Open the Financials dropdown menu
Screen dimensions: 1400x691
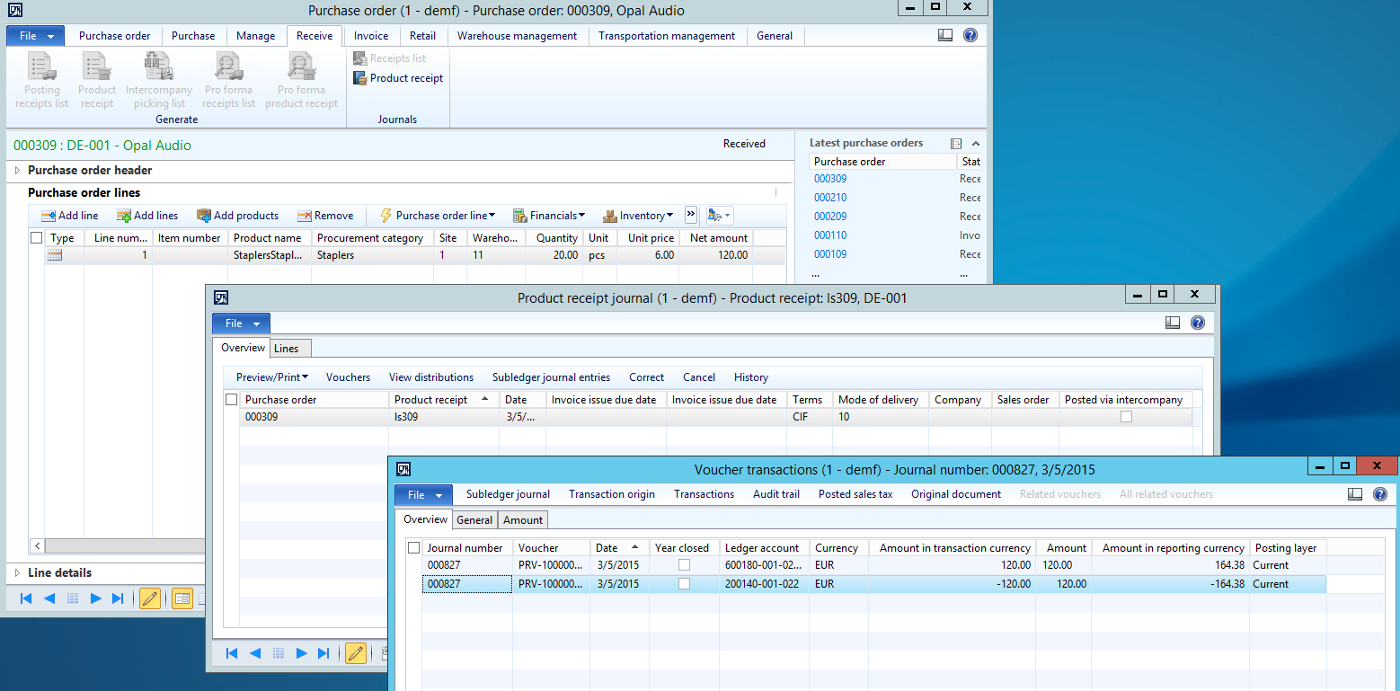548,216
